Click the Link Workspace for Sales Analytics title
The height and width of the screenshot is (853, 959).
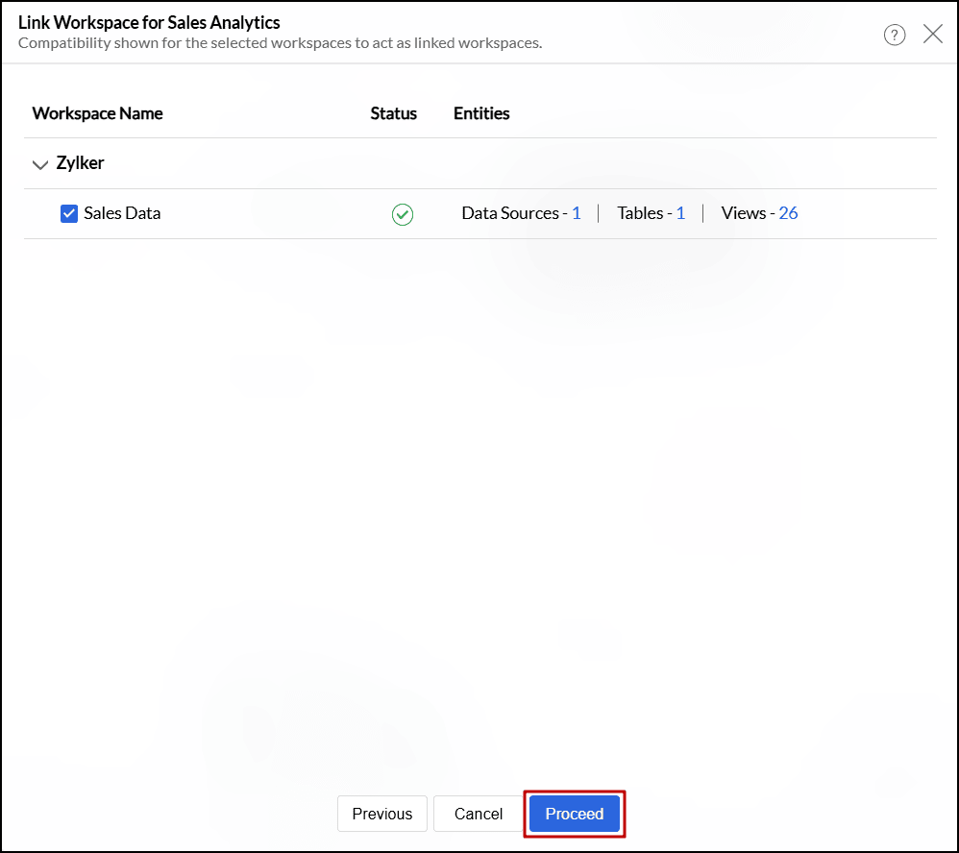pos(149,22)
